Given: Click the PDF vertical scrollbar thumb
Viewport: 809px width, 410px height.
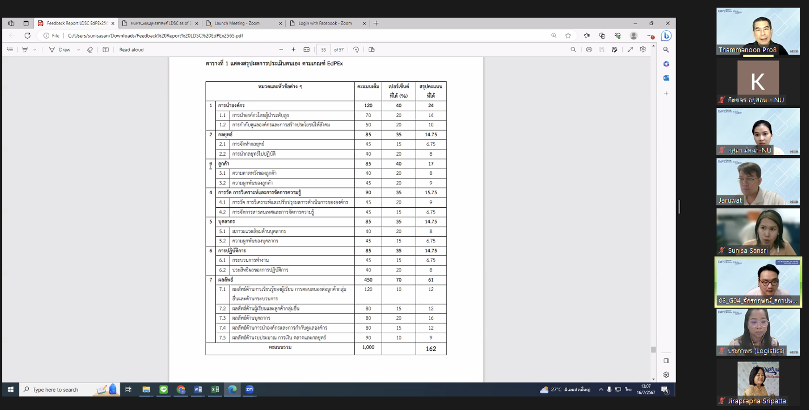Looking at the screenshot, I should [653, 350].
